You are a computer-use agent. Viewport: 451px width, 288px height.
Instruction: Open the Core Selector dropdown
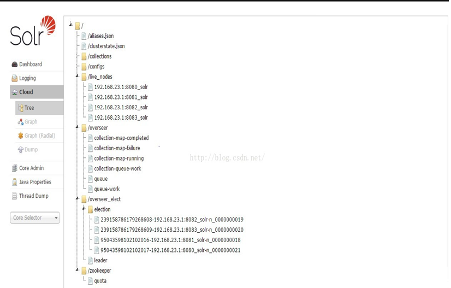click(35, 218)
